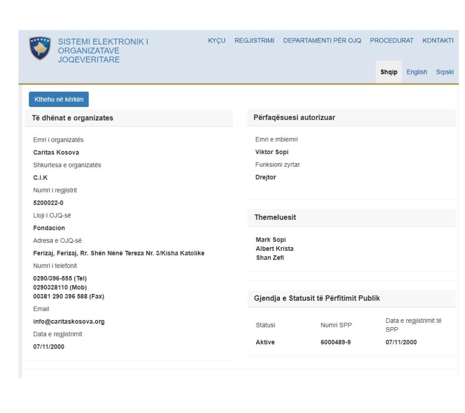This screenshot has height=413, width=465.
Task: Select the SPP registration date 07/11/2000
Action: click(x=401, y=342)
